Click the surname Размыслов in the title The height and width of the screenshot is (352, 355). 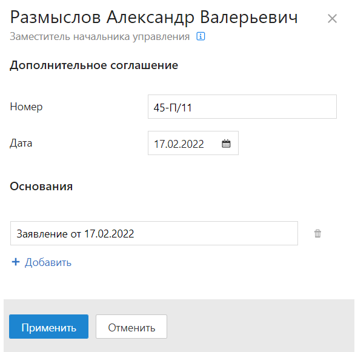click(x=55, y=18)
